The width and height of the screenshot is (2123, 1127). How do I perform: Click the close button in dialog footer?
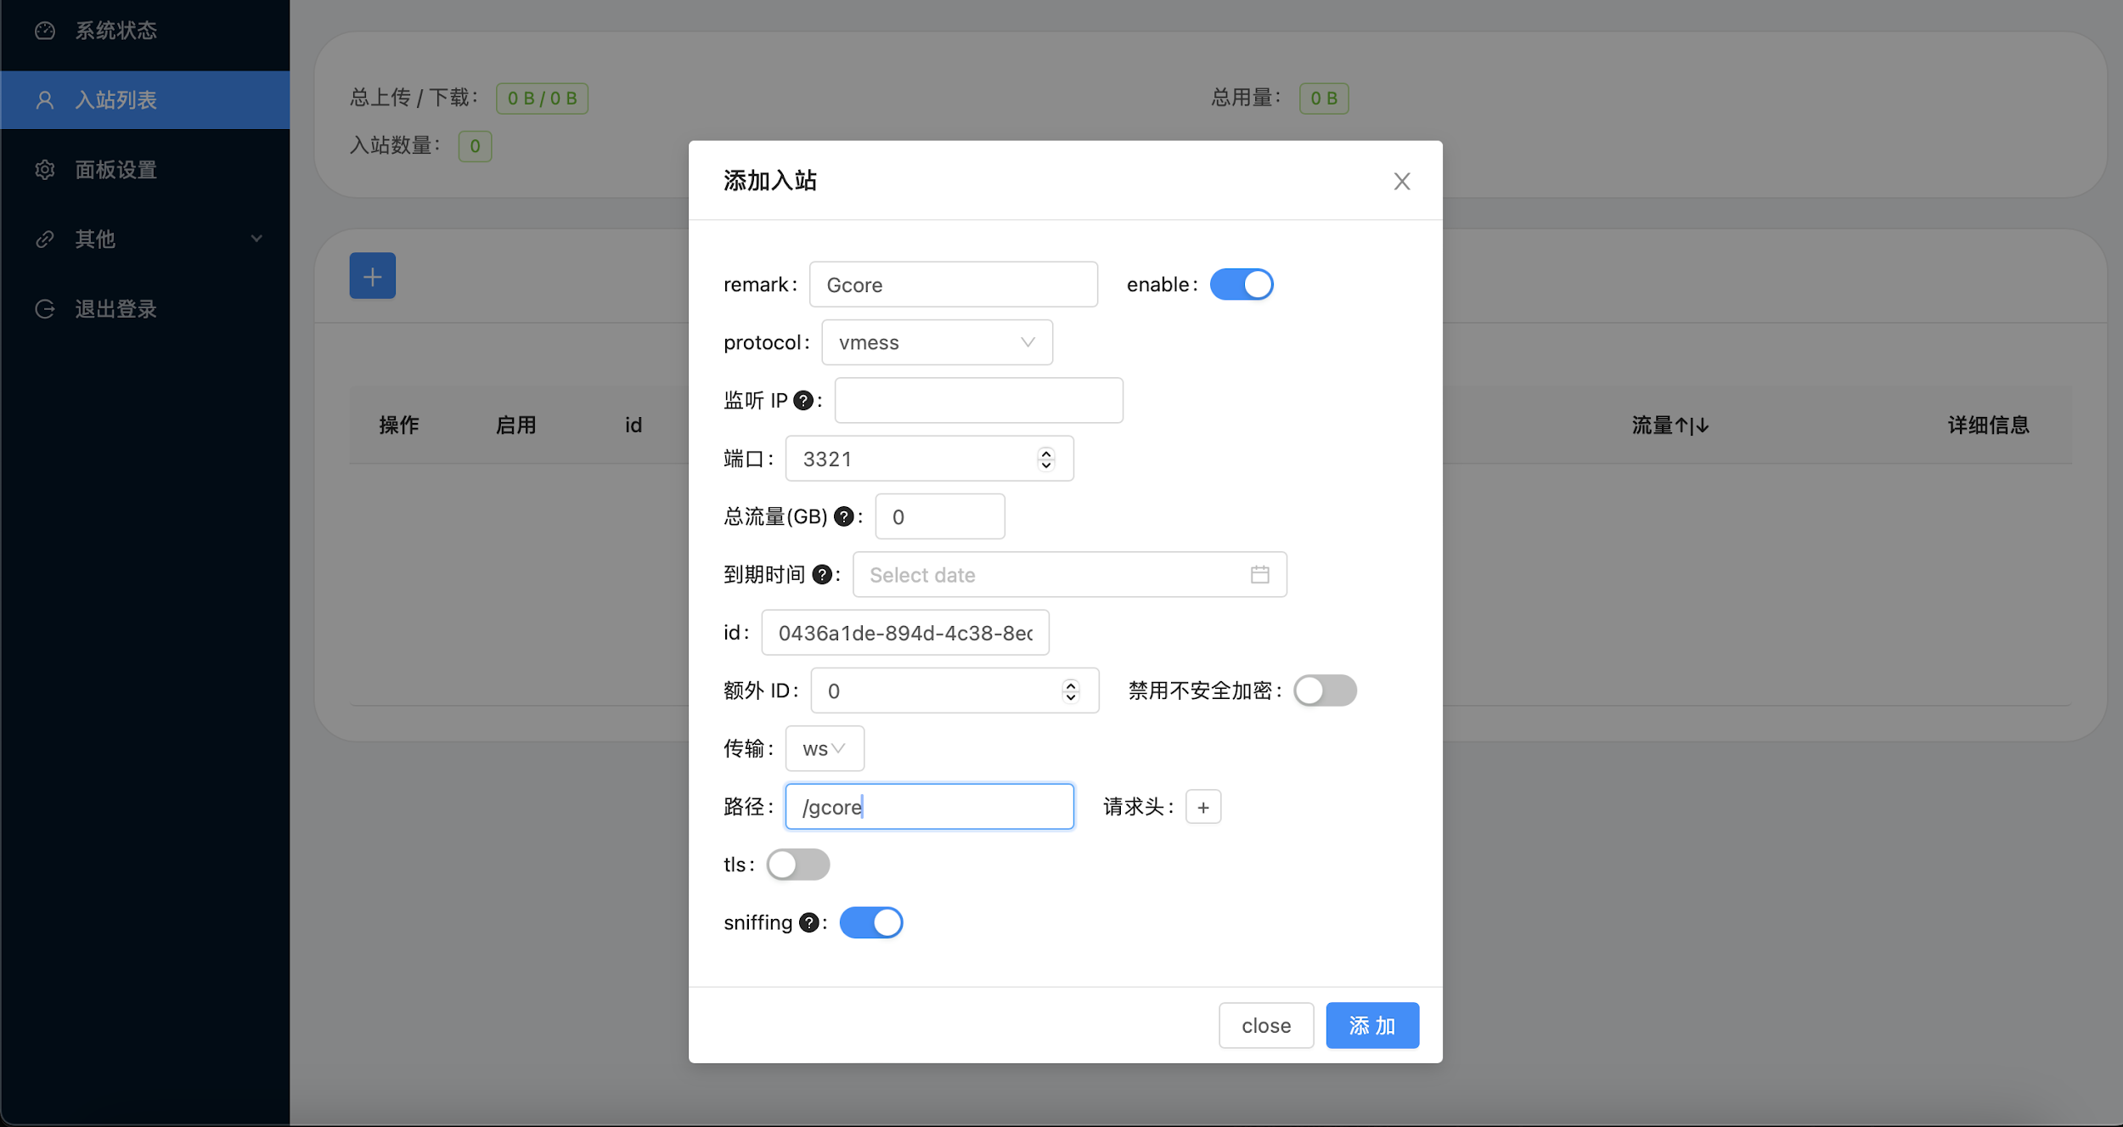coord(1266,1025)
